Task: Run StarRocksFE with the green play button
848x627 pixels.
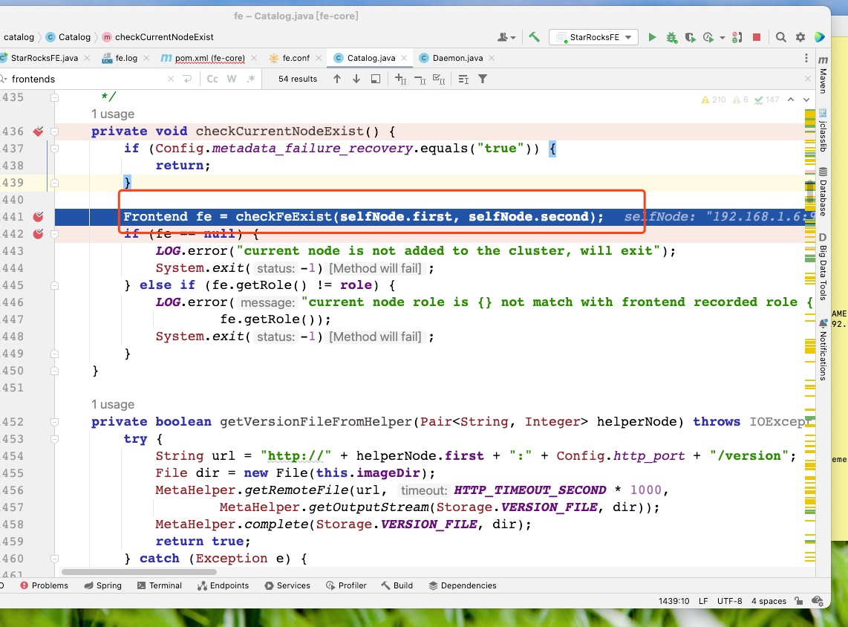Action: click(x=652, y=37)
